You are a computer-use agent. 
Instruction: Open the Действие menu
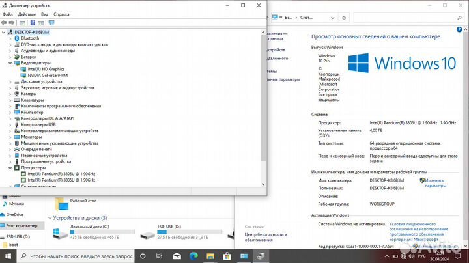coord(27,14)
